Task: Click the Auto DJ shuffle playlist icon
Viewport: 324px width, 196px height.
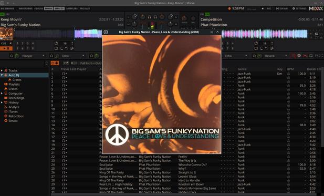Action: [66, 63]
